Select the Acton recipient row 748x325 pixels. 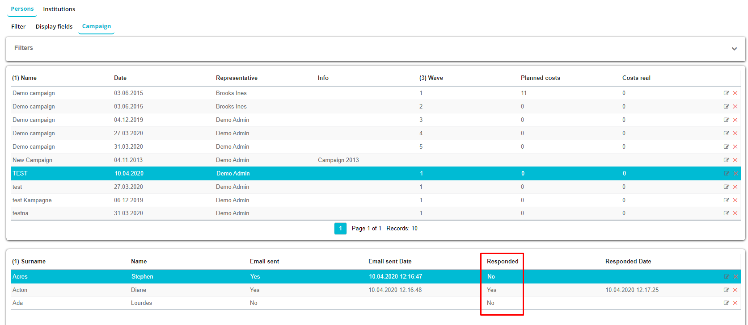[20, 290]
